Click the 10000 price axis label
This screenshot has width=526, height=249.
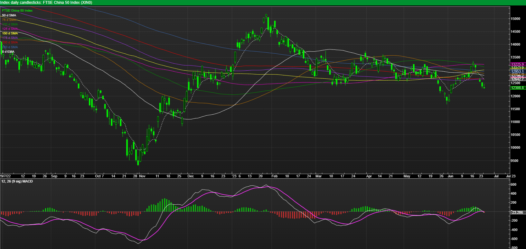pyautogui.click(x=515, y=148)
